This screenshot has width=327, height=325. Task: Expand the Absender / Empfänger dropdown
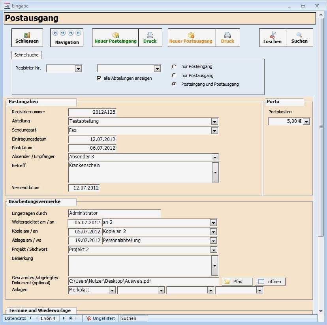pos(215,157)
